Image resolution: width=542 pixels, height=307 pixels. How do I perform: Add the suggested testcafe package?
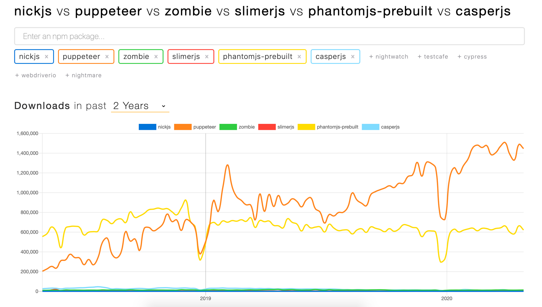433,57
